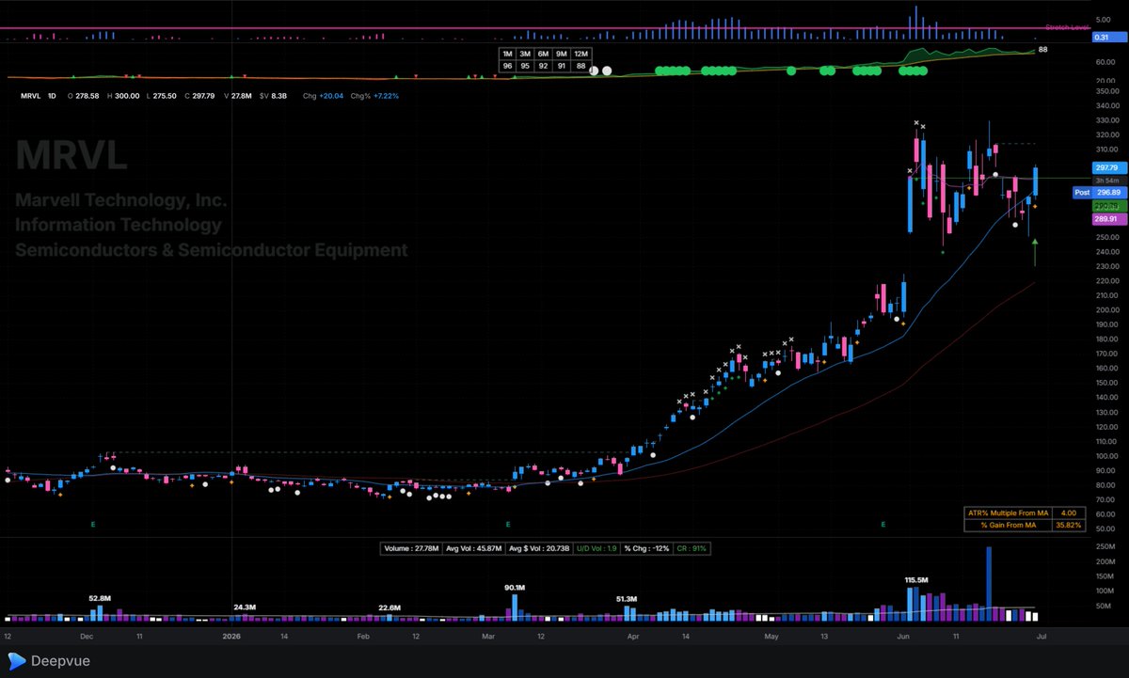Select the June earnings E marker
This screenshot has height=678, width=1129.
coord(883,523)
